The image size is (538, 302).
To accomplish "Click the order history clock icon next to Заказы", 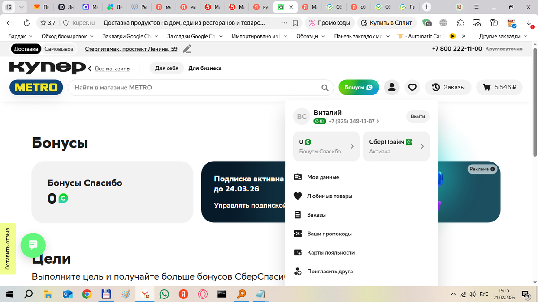I will pos(434,87).
